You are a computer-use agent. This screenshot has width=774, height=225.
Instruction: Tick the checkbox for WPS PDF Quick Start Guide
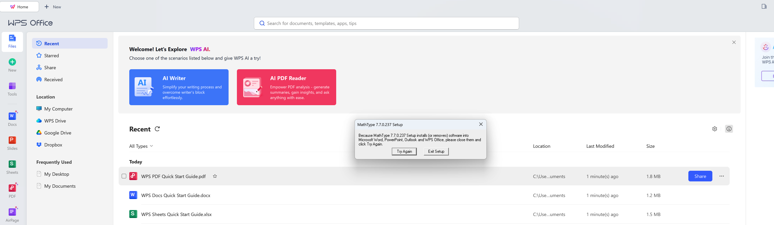tap(124, 176)
